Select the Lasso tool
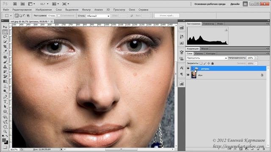Screen dimensions: 271x152 [5, 37]
